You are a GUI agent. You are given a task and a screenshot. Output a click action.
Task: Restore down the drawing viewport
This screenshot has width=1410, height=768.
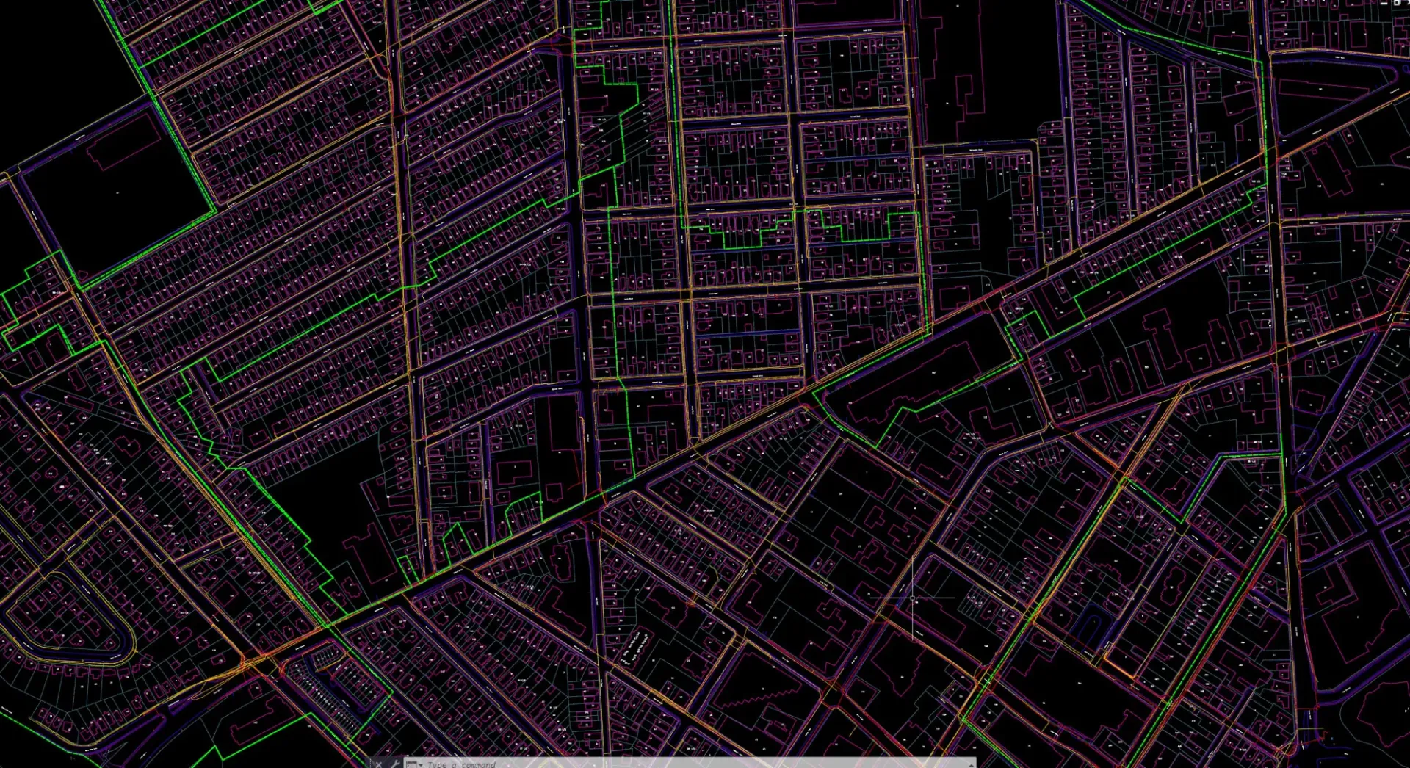pos(1397,3)
